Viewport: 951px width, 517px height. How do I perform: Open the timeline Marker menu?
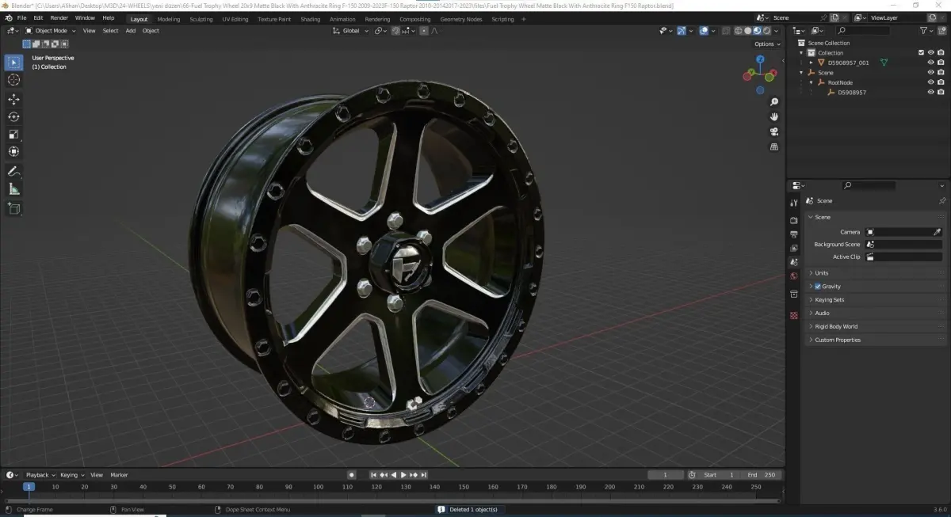click(x=119, y=475)
